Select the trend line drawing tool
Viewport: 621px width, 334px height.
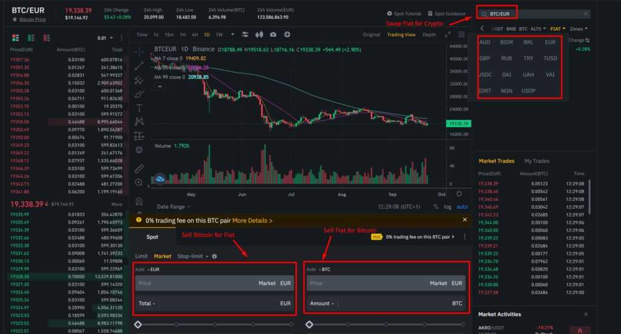[x=139, y=65]
